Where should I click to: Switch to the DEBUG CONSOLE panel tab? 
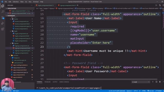click(64, 82)
